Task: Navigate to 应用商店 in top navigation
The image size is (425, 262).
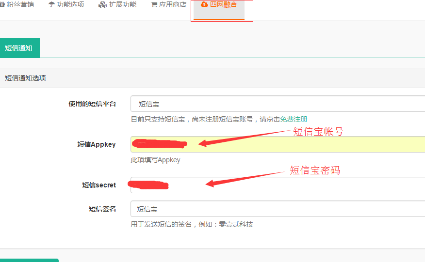Action: (173, 5)
